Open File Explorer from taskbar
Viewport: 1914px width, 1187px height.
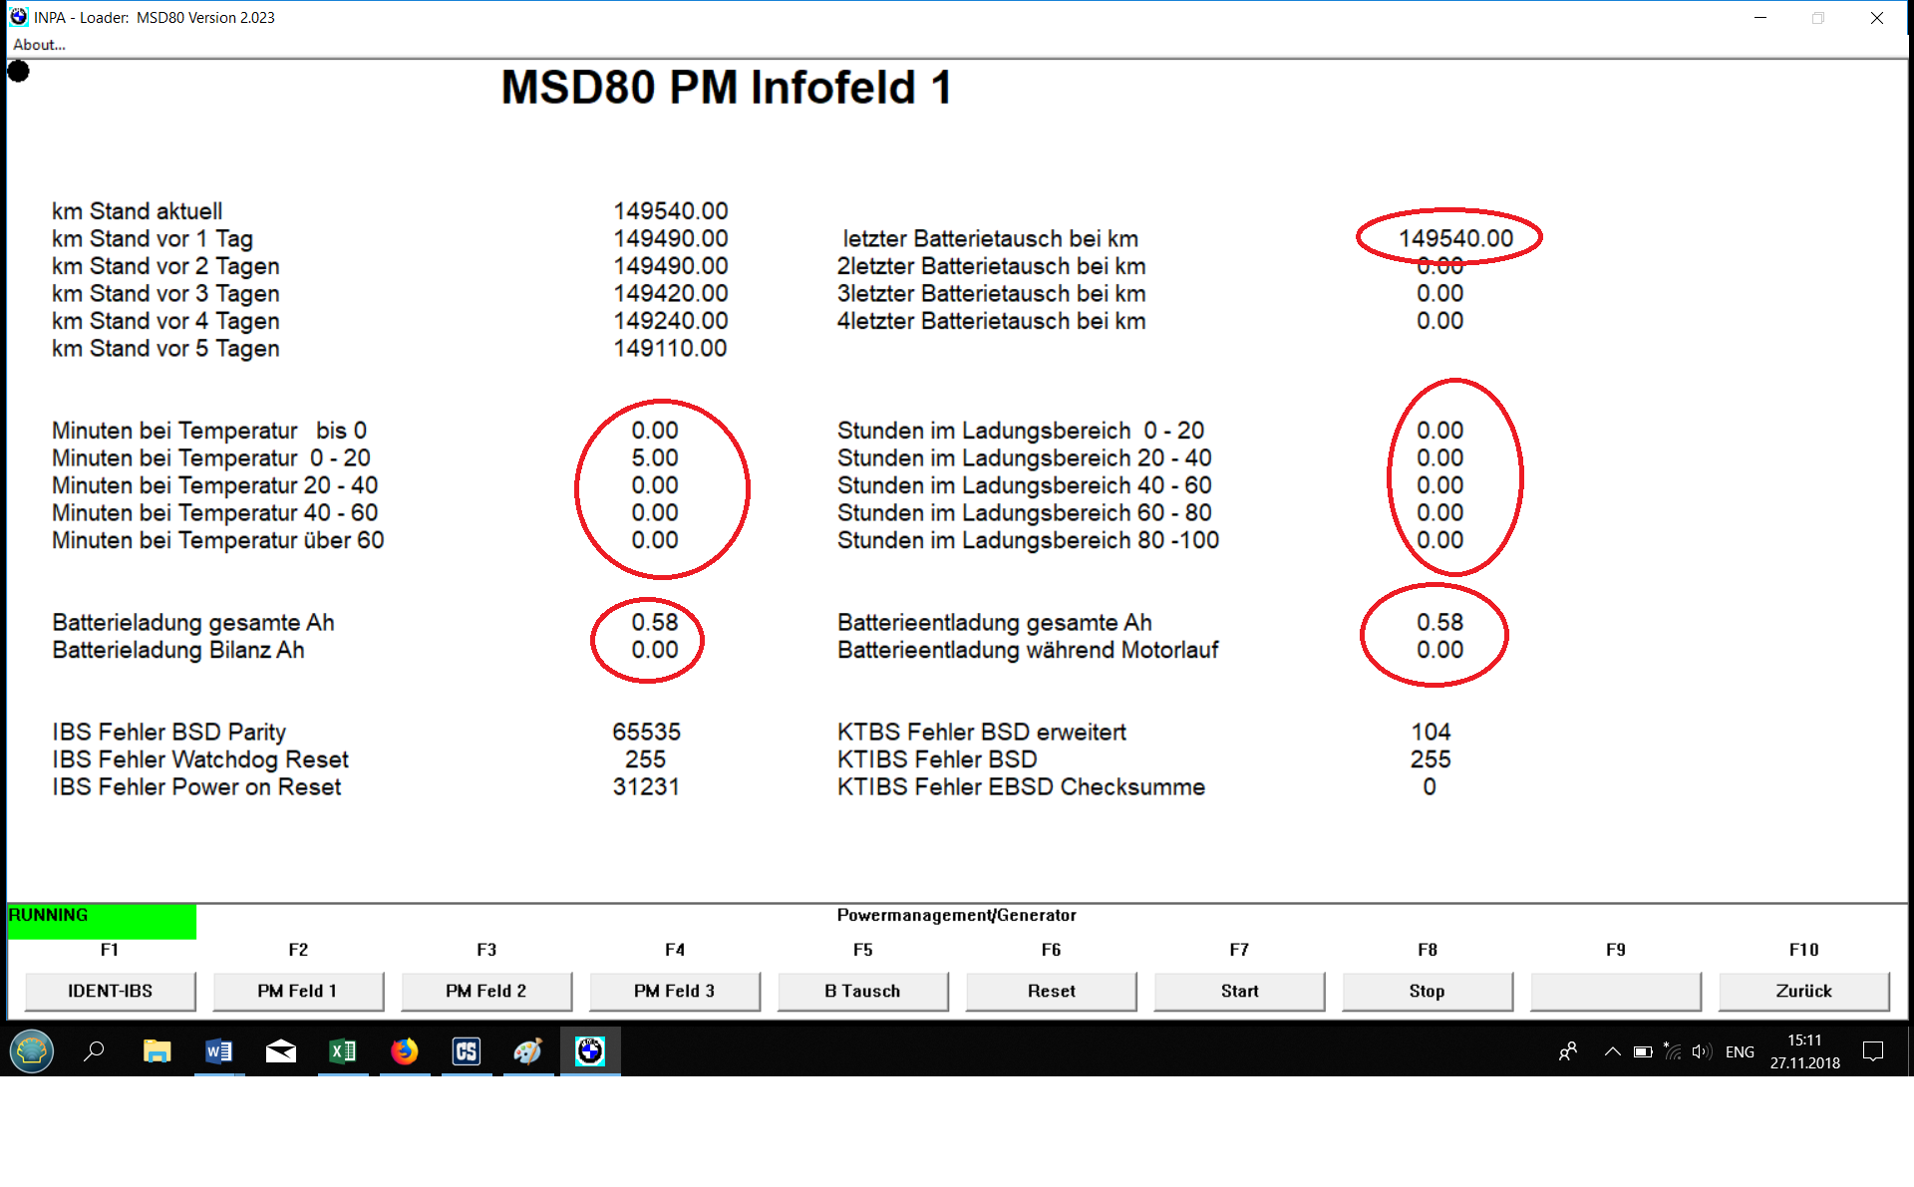157,1050
